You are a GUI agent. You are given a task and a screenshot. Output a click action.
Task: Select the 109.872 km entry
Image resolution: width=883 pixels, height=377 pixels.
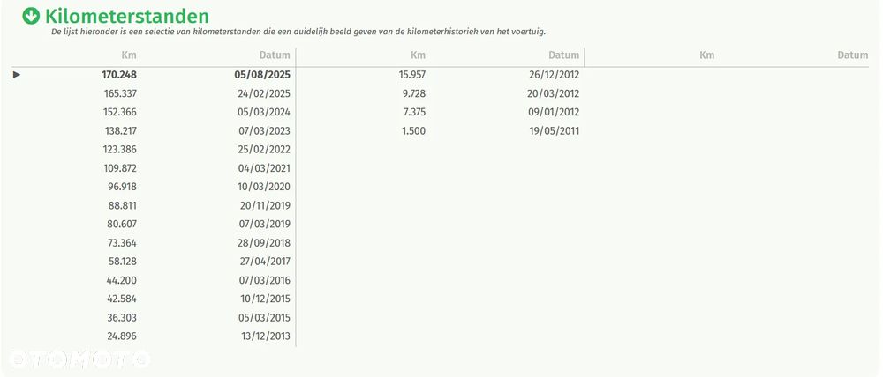tap(120, 168)
